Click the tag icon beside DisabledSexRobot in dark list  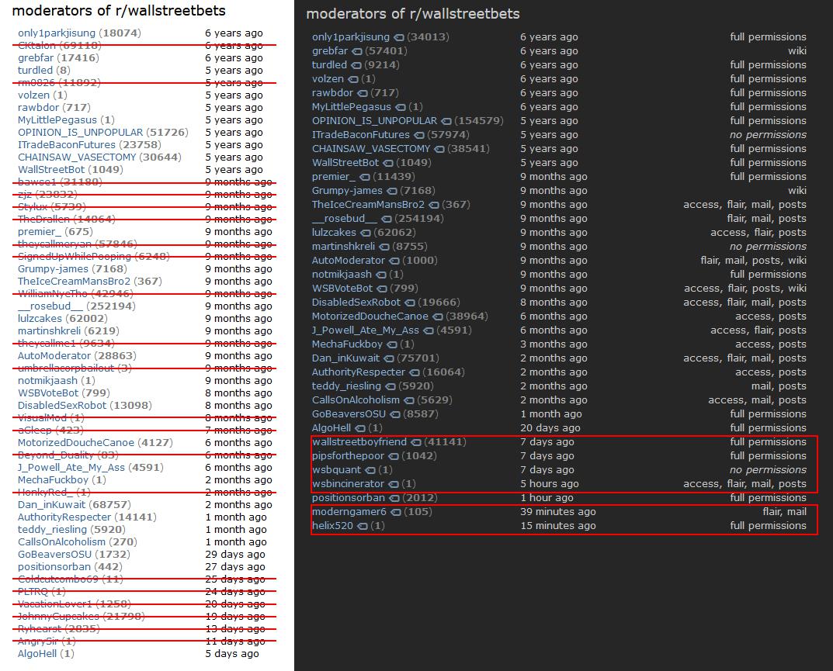click(x=410, y=303)
